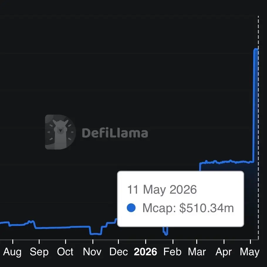The image size is (267, 267).
Task: Click the November dip in the line
Action: pos(96,234)
